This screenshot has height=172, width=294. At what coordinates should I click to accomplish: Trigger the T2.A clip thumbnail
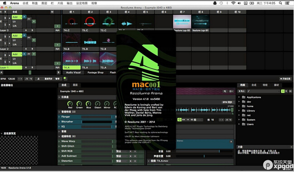108,59
